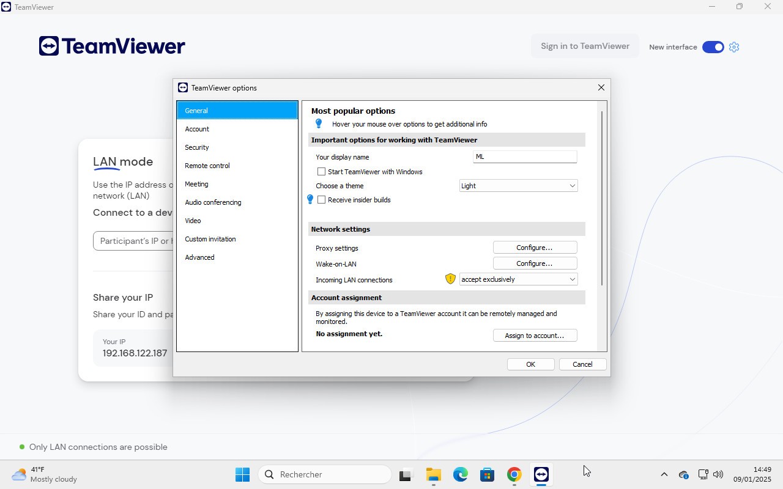Click the Your display name text field

pyautogui.click(x=525, y=157)
